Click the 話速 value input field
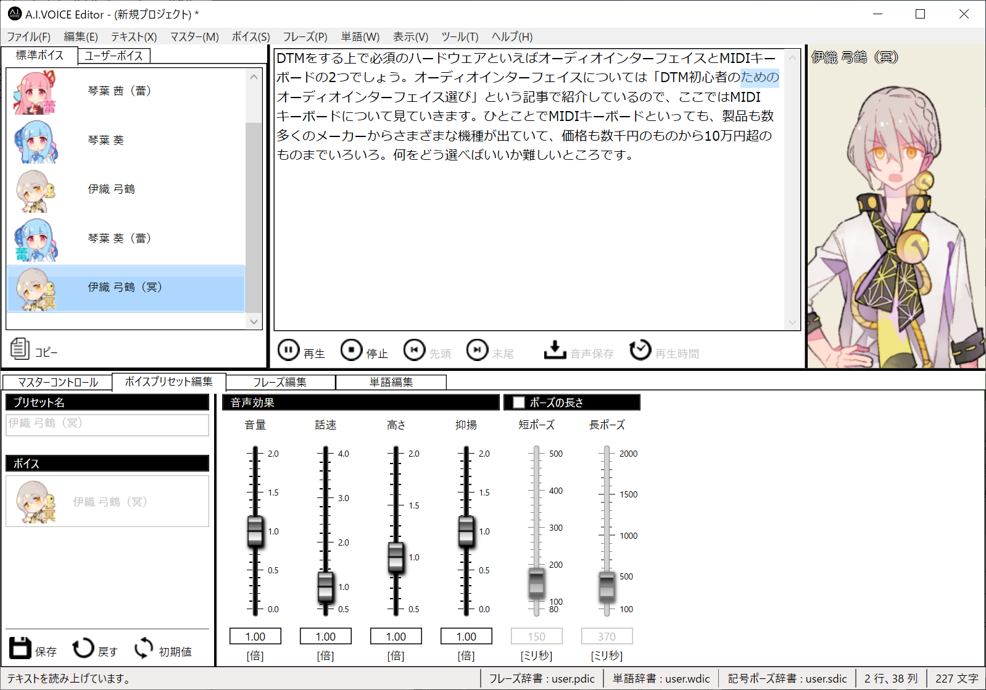986x690 pixels. pyautogui.click(x=326, y=636)
